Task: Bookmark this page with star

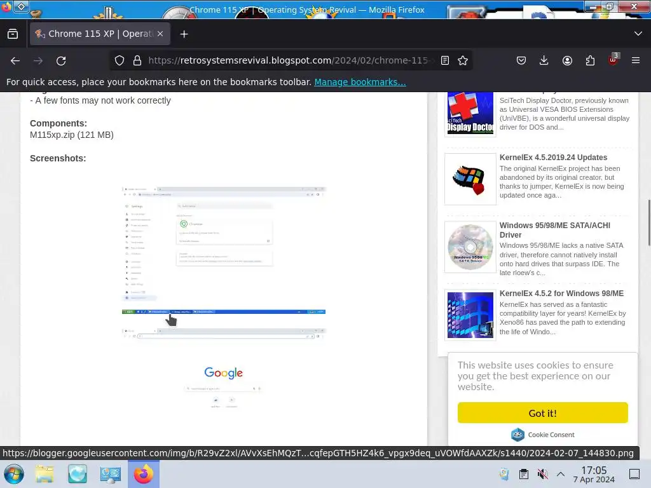Action: pyautogui.click(x=463, y=60)
